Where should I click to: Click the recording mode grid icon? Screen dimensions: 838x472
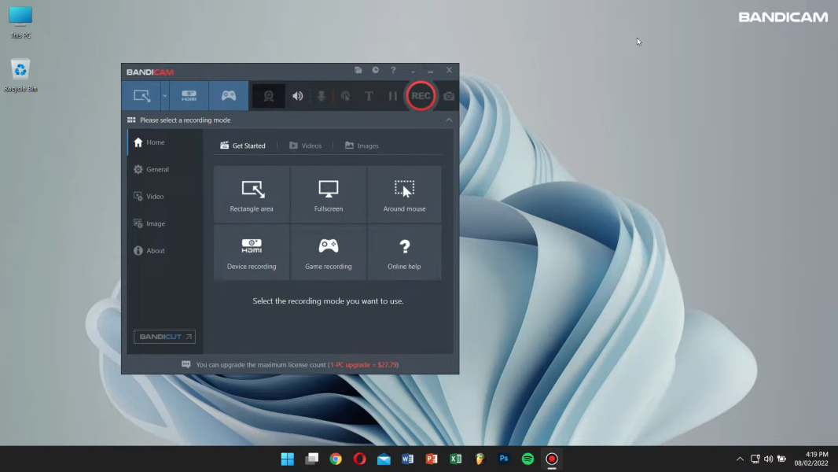click(131, 120)
